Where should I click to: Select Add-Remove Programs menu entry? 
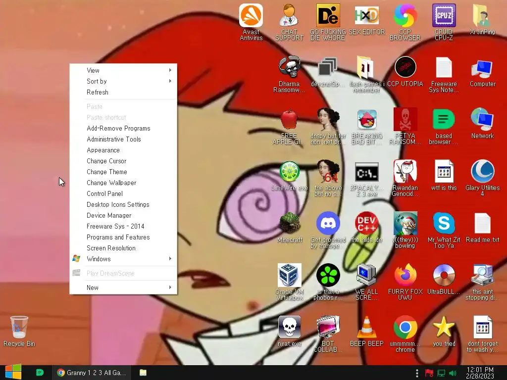coord(123,128)
